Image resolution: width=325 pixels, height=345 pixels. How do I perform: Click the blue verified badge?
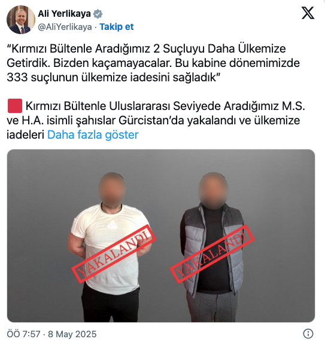[98, 14]
